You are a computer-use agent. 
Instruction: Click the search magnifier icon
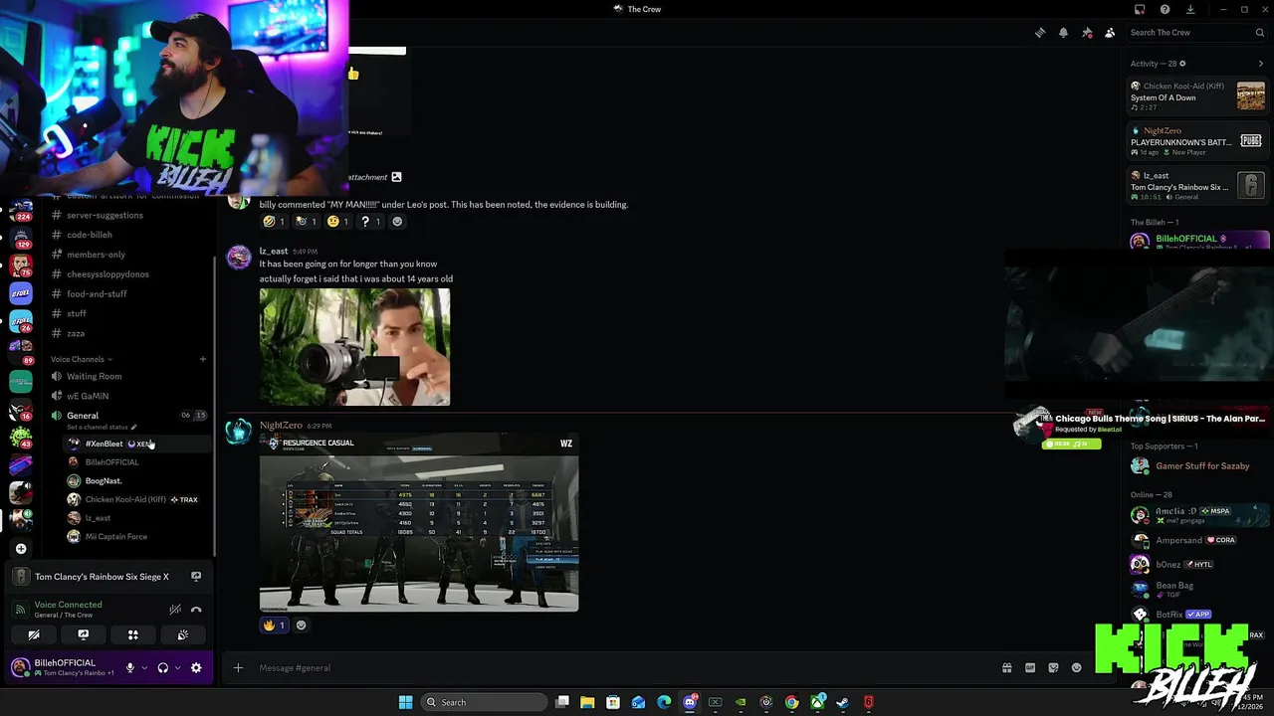tap(1259, 33)
